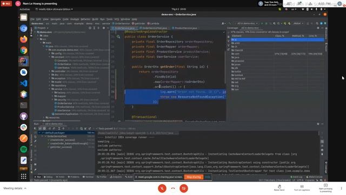Toggle show ignored tests in Run toolbar
This screenshot has height=195, width=346.
pyautogui.click(x=44, y=128)
